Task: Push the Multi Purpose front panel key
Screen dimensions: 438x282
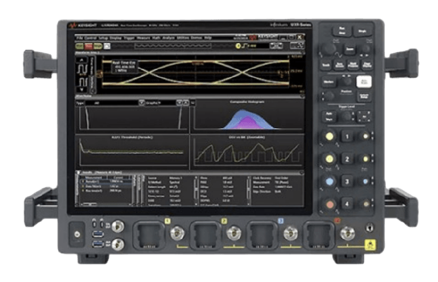Action: 353,65
